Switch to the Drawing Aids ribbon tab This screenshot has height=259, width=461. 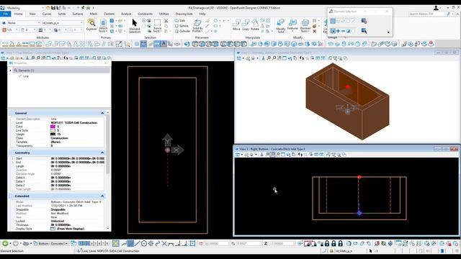point(184,14)
